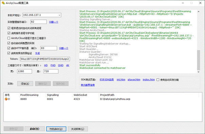This screenshot has width=205, height=134.
Task: Click the Close All (C) button
Action: 78,129
